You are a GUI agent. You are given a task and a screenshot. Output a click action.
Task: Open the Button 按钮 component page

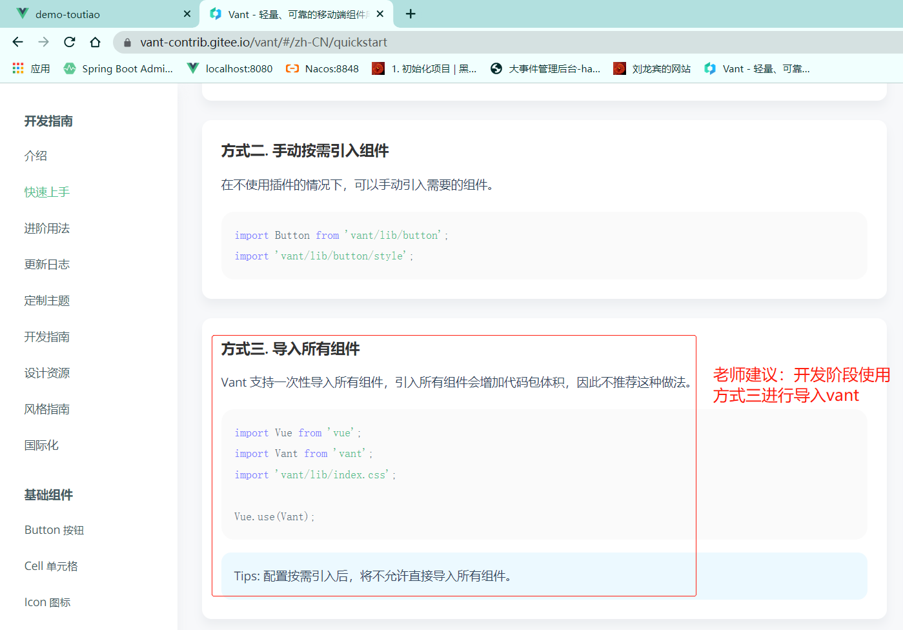point(54,530)
